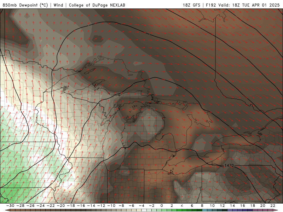Click the -8 value on color scale
Viewport: 283px width, 212px height.
point(121,206)
